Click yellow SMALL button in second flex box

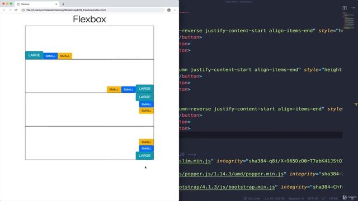click(x=114, y=89)
